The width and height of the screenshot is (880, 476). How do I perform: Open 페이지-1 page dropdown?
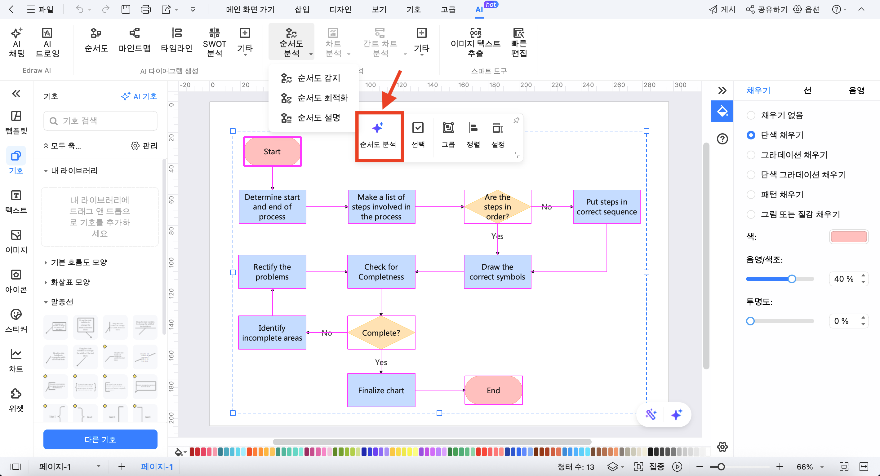pyautogui.click(x=98, y=466)
